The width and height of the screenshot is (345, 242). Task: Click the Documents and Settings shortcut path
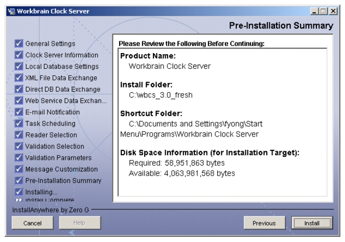(x=191, y=129)
